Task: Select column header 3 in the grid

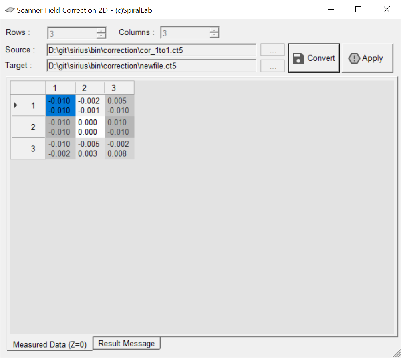Action: click(119, 88)
